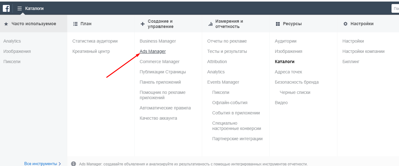399x166 pixels.
Task: Click the Facebook logo icon
Action: point(6,8)
